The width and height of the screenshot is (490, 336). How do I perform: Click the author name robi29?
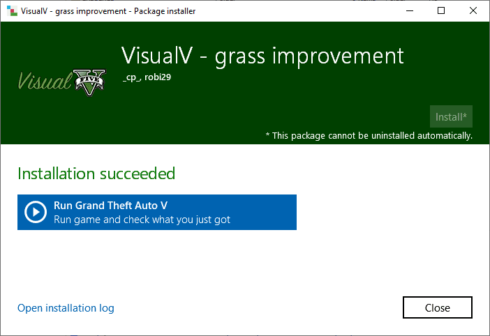pyautogui.click(x=158, y=77)
